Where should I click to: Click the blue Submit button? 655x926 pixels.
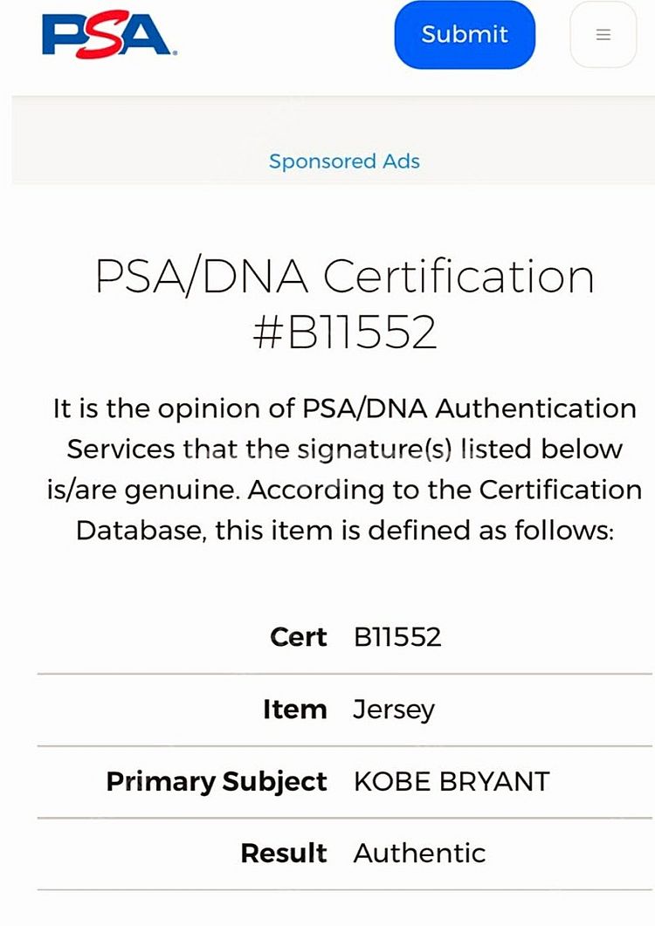(465, 34)
